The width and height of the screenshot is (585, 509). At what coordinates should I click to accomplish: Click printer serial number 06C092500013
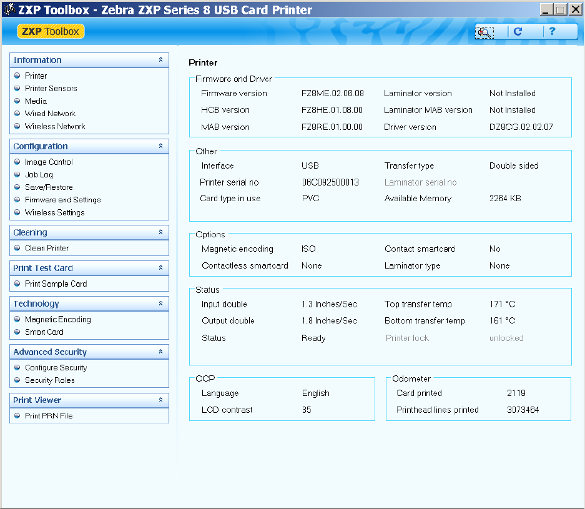[330, 182]
